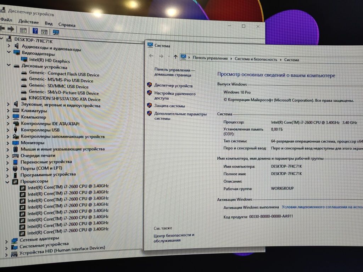Click Панель управления in the breadcrumb
The image size is (363, 272).
210,58
